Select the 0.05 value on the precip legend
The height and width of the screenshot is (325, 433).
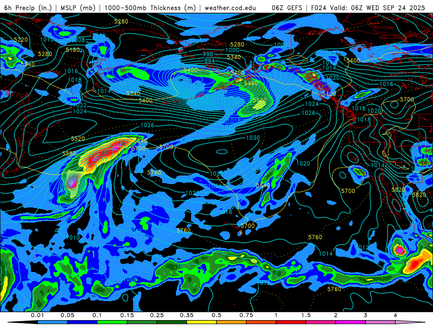67,315
